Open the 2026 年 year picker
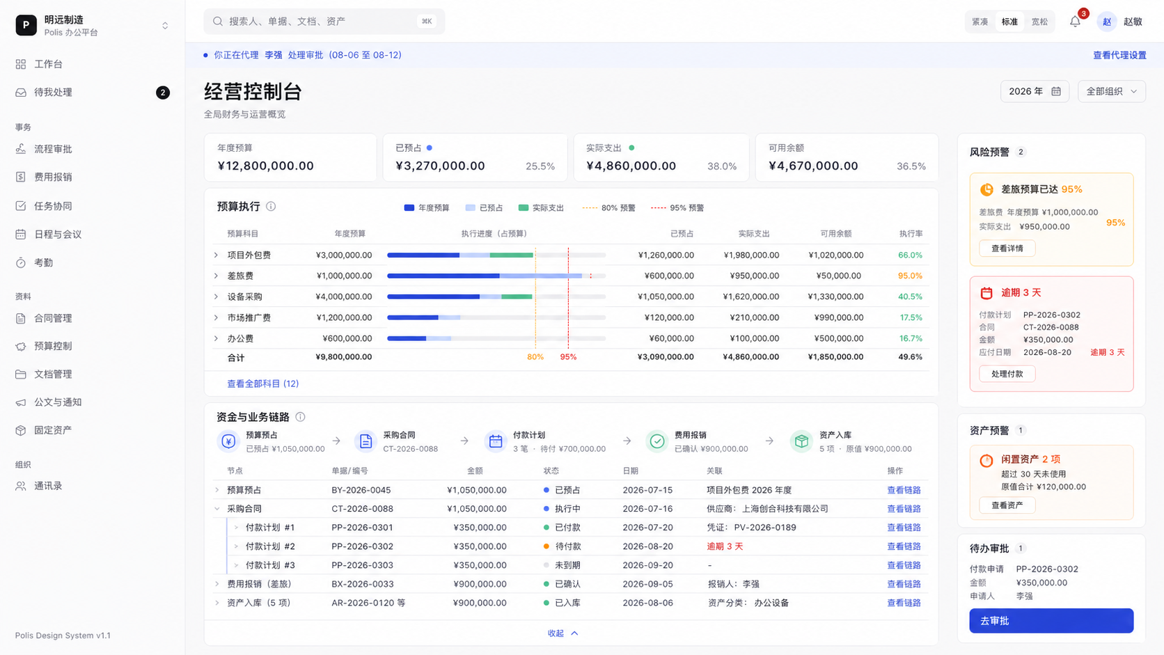Viewport: 1164px width, 655px height. (1035, 91)
